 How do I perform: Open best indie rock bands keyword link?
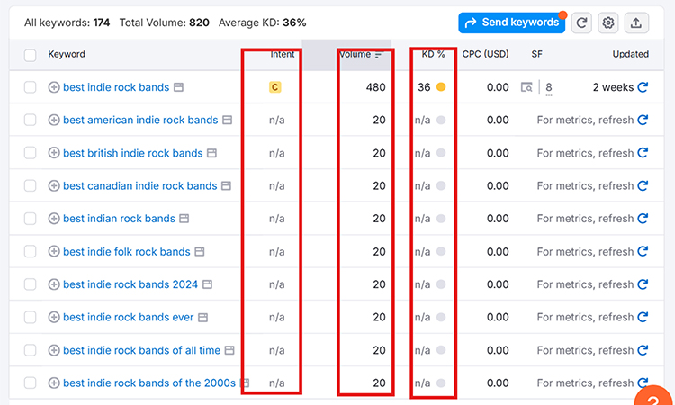coord(116,87)
